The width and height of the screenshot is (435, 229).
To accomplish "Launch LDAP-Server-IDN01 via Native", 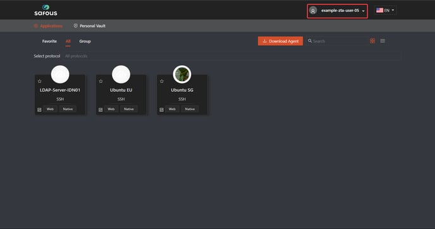I will point(68,109).
